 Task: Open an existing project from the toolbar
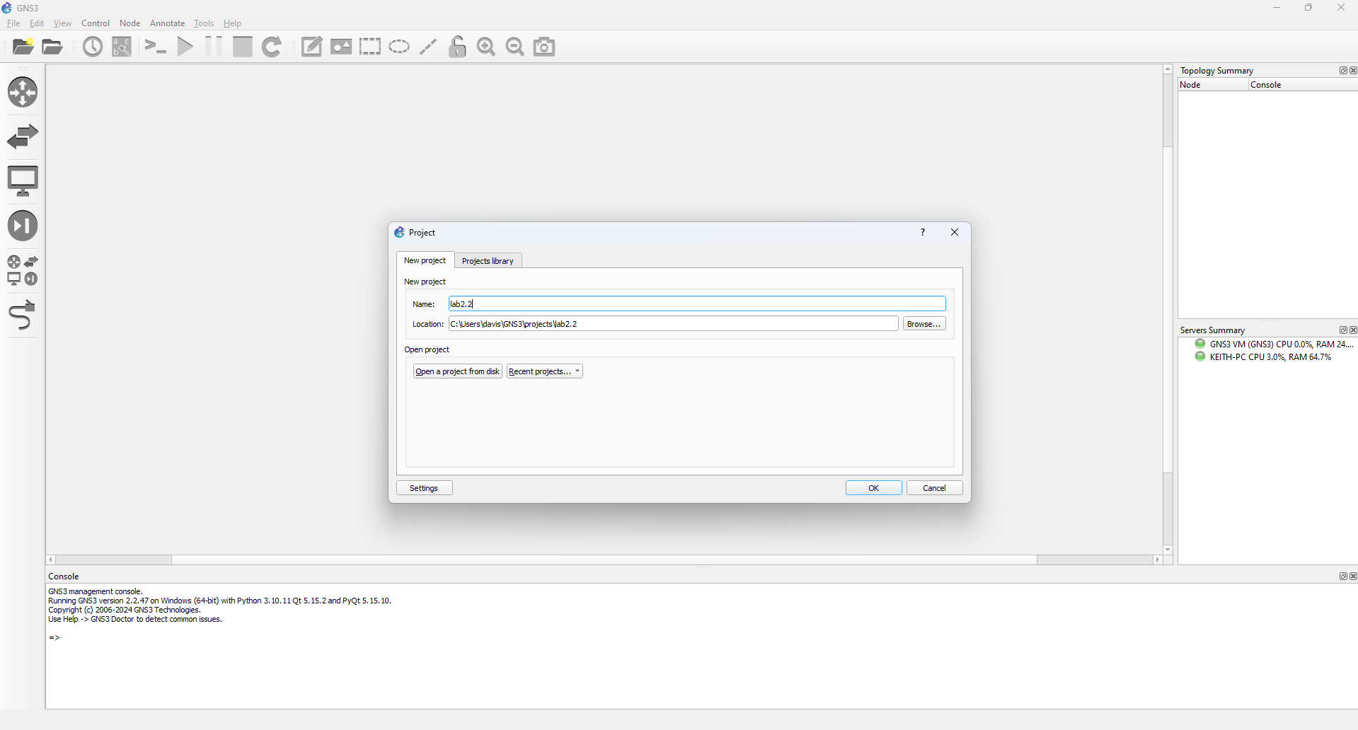(x=52, y=47)
